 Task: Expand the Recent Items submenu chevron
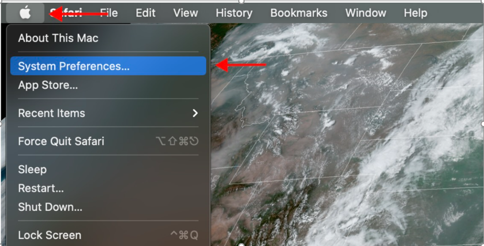click(195, 113)
